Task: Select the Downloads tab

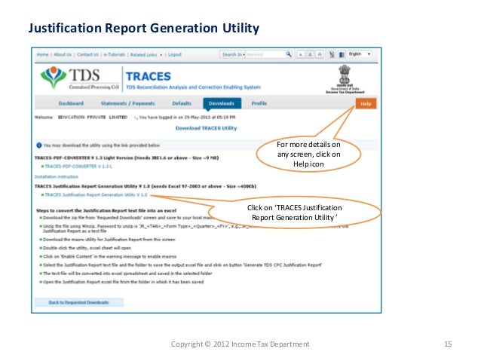Action: pyautogui.click(x=222, y=103)
